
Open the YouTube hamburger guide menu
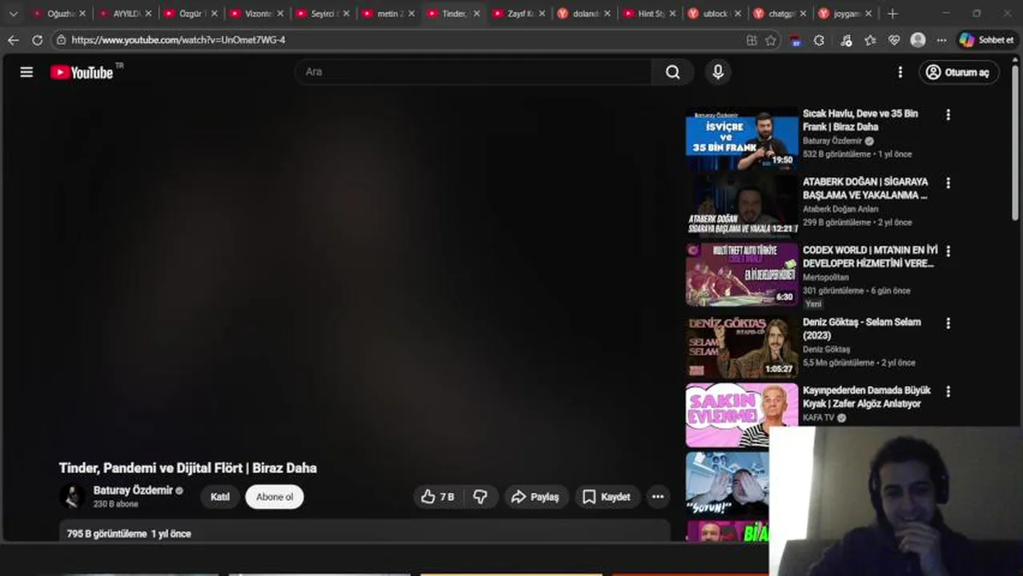[x=26, y=72]
